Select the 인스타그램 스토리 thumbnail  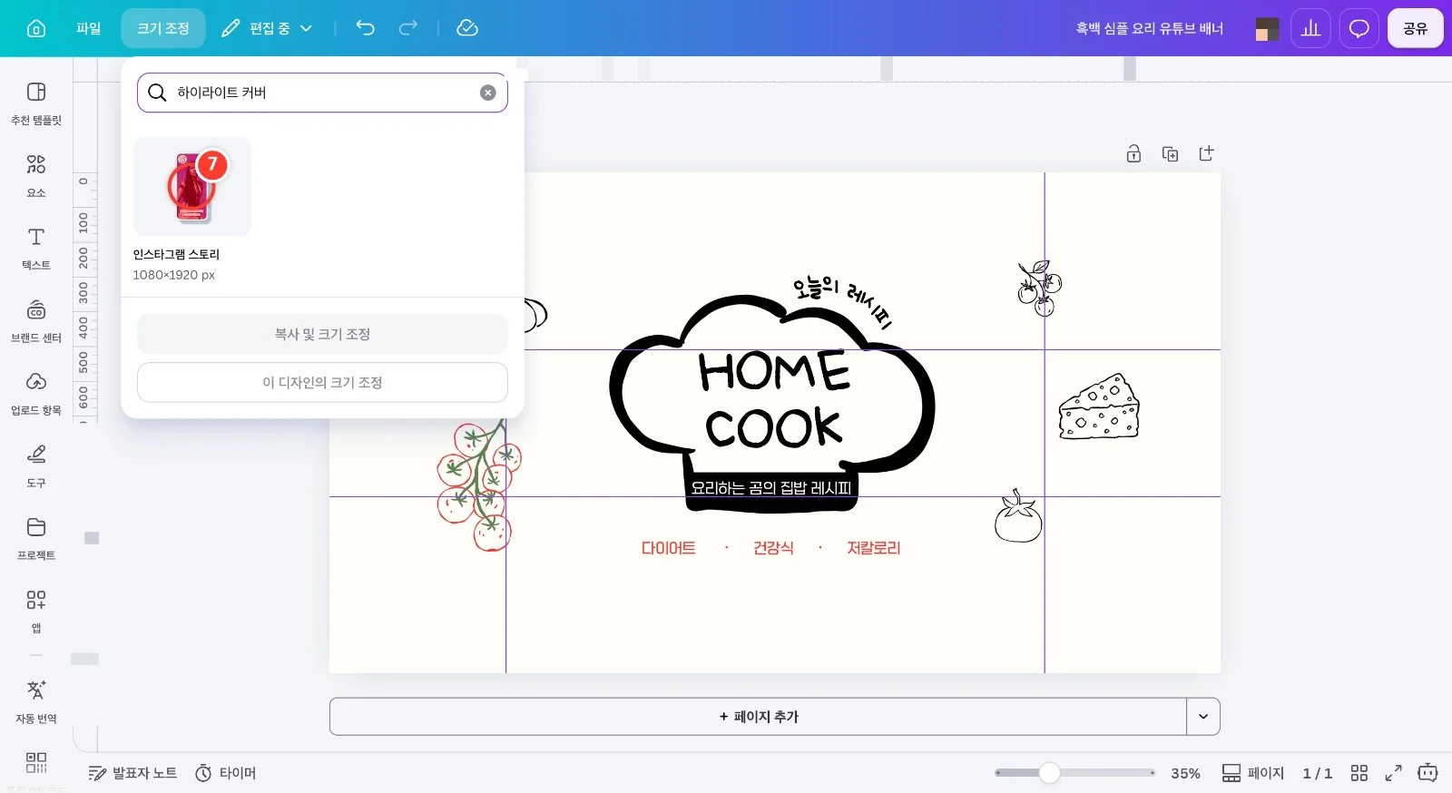point(192,187)
